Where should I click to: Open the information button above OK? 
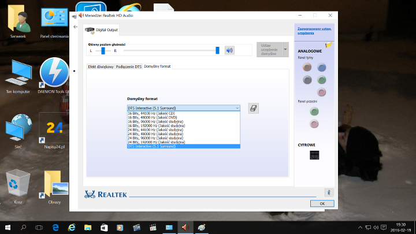pyautogui.click(x=329, y=192)
